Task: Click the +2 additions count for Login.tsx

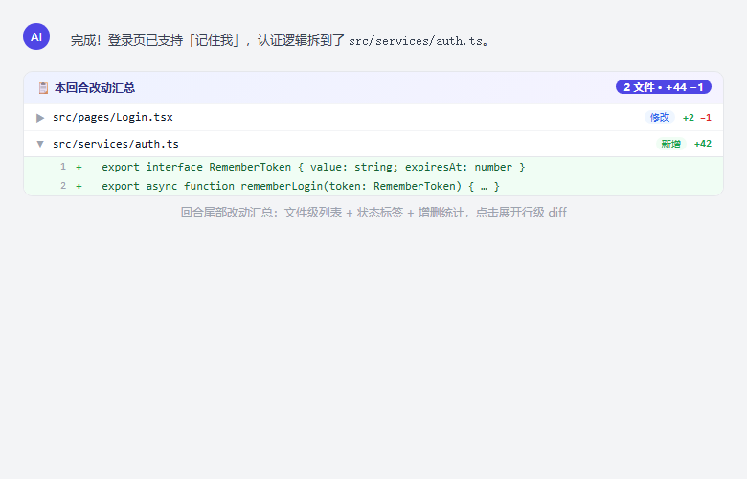Action: (689, 118)
